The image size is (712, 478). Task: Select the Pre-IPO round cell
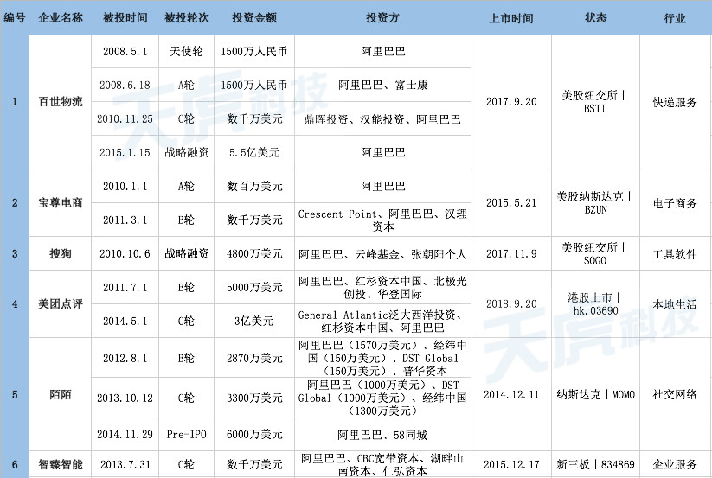[186, 434]
